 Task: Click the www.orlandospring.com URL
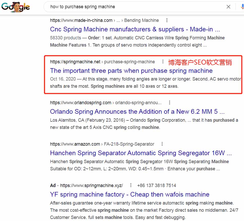point(81,103)
